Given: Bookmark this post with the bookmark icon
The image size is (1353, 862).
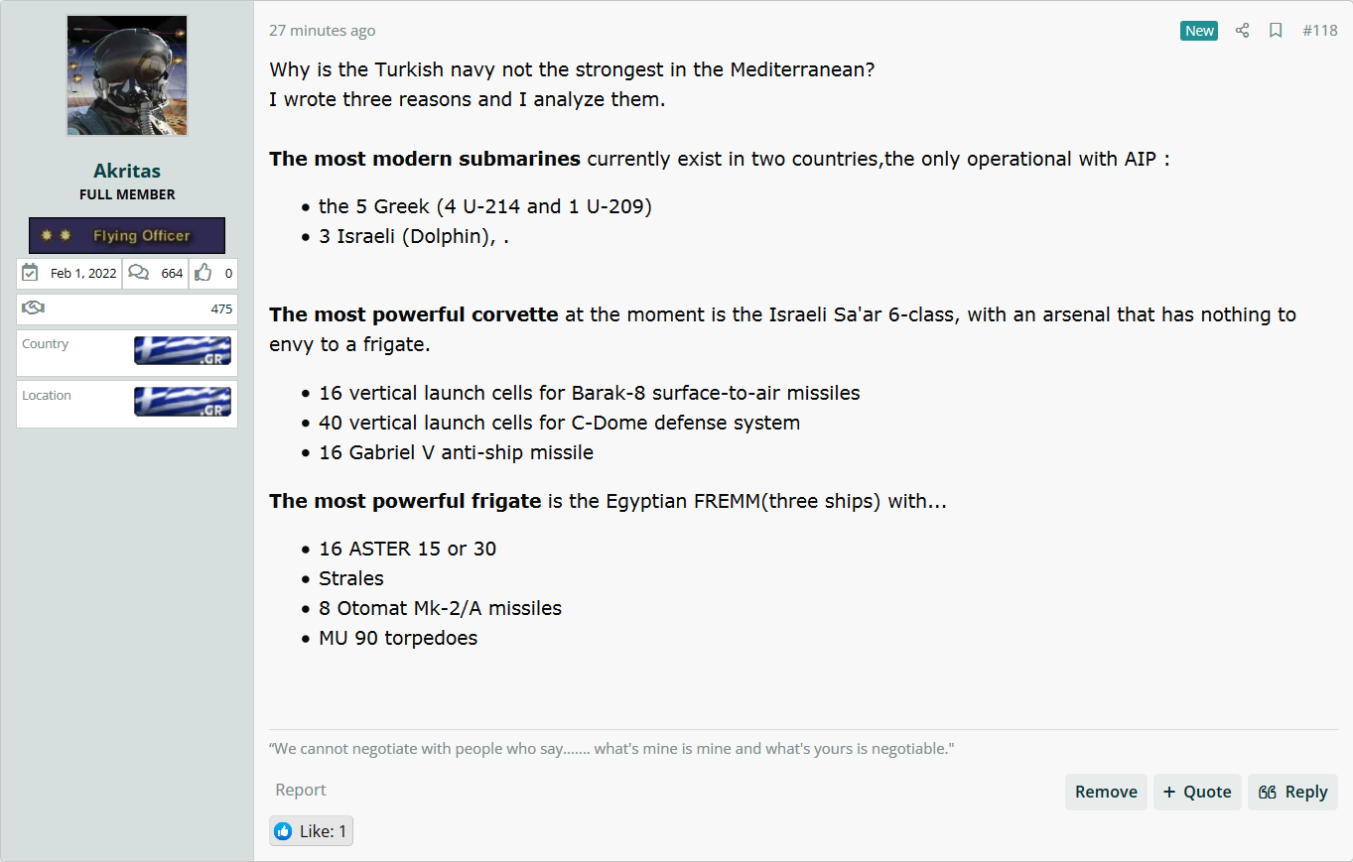Looking at the screenshot, I should (1276, 31).
